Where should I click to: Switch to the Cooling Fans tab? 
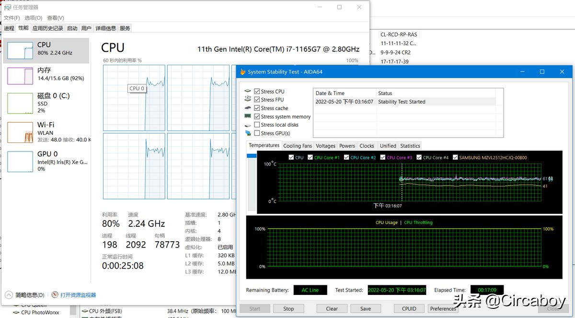coord(298,146)
